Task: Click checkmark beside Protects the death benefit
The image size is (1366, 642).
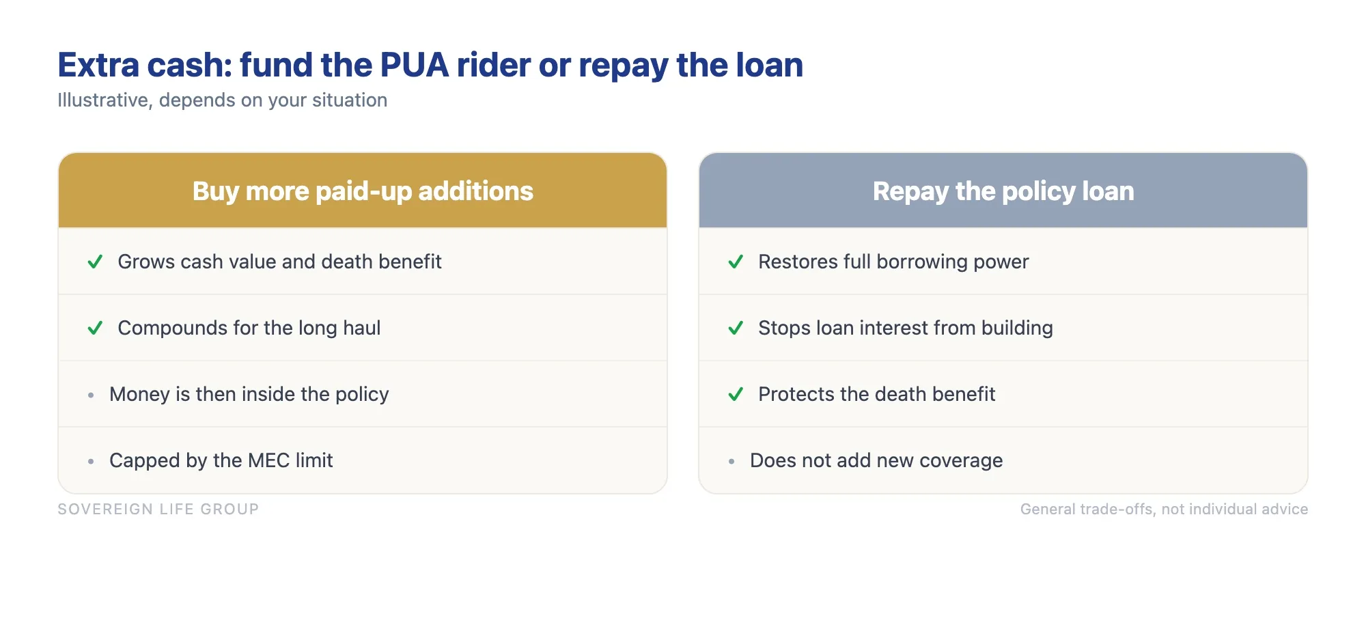Action: coord(736,394)
